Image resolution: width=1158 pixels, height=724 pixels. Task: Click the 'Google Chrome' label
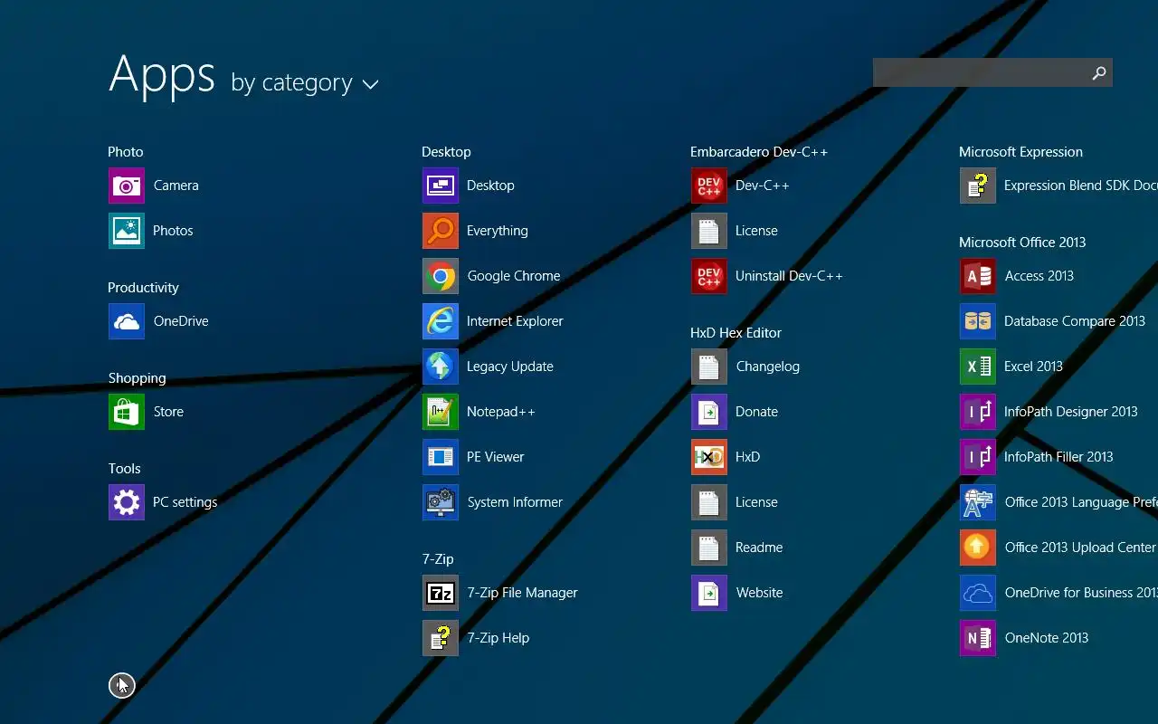[x=514, y=276]
